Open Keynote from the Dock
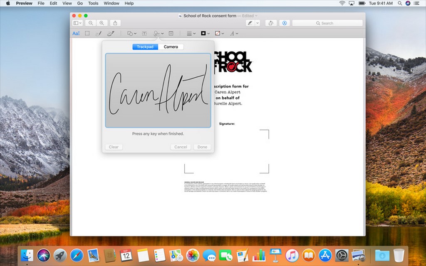Screen dimensions: 426x266 click(275, 256)
